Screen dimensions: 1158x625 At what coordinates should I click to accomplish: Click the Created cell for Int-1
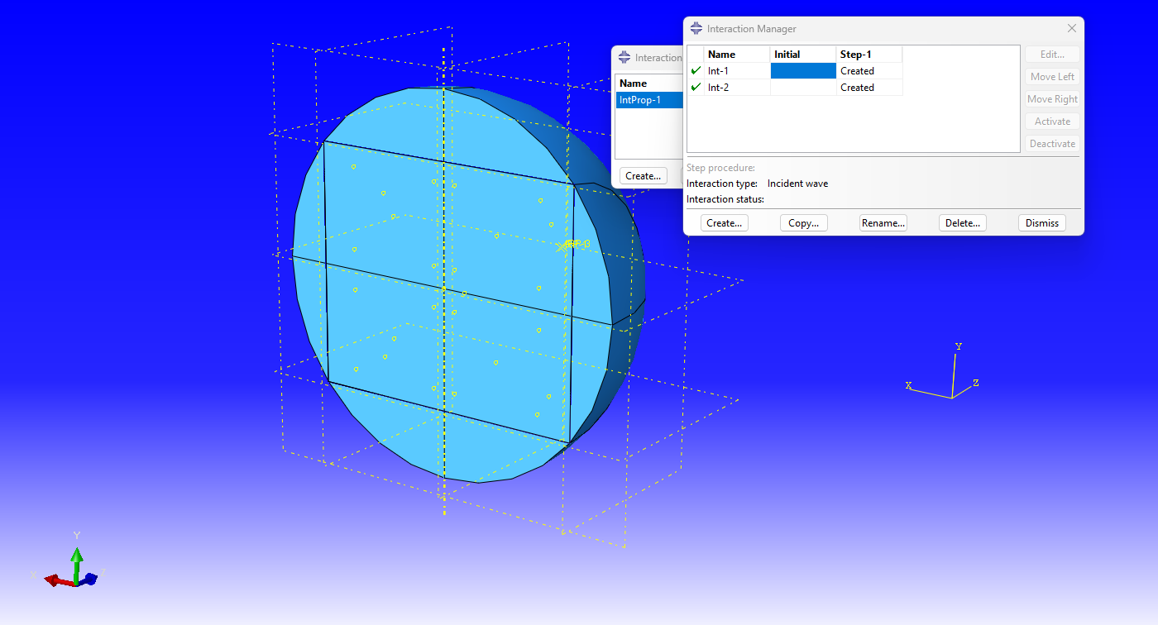[x=869, y=71]
